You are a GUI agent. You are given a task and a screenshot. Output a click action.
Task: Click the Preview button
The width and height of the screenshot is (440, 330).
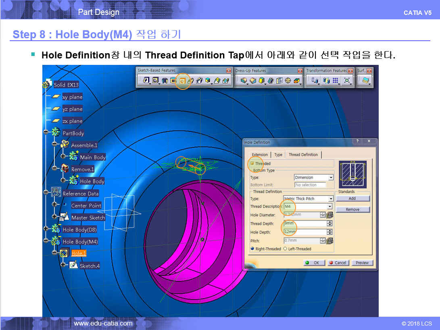(362, 263)
